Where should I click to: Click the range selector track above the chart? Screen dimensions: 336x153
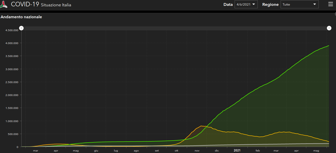click(x=175, y=28)
